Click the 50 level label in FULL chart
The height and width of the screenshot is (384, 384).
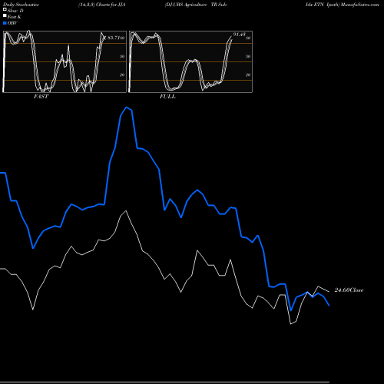coord(248,56)
